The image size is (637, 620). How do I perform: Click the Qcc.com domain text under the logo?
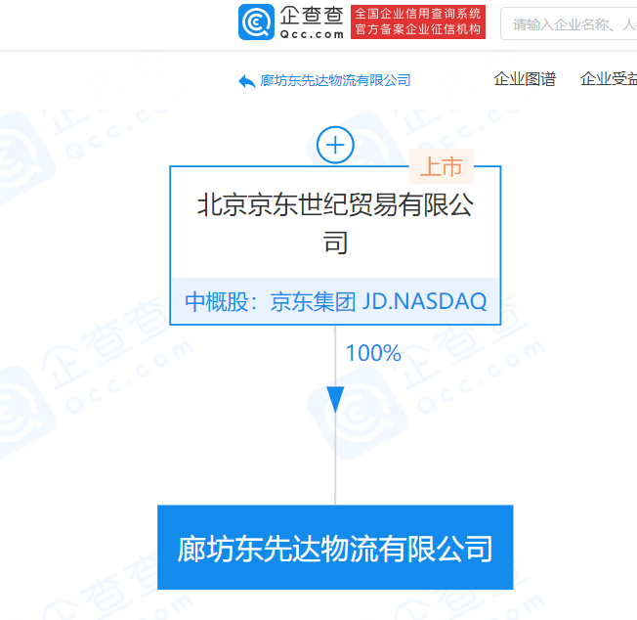[312, 34]
